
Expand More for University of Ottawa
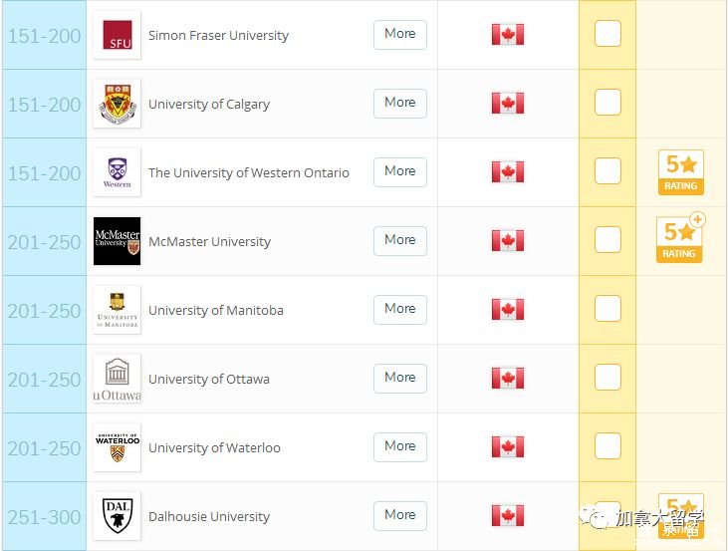(400, 379)
